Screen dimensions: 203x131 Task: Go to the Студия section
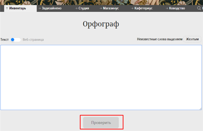pyautogui.click(x=84, y=8)
